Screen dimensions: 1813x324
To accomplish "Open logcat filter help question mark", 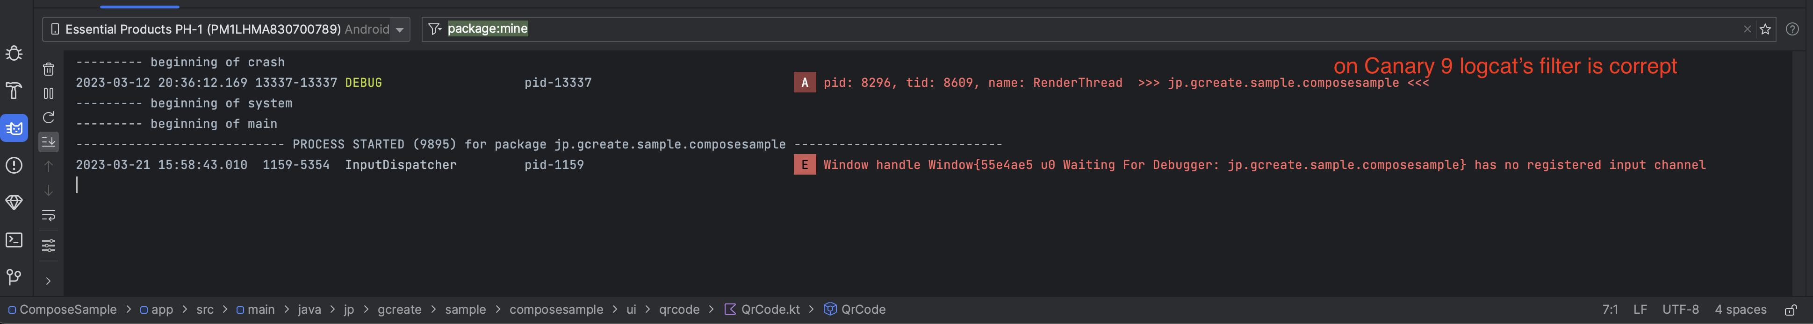I will click(x=1792, y=29).
